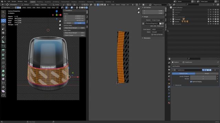Open the image Source dropdown
The height and width of the screenshot is (123, 220).
[157, 20]
